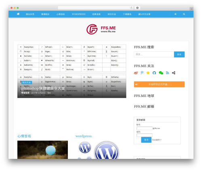Viewport: 202px width, 171px height.
Task: Open the HTML entities featured slider image
Action: (72, 71)
